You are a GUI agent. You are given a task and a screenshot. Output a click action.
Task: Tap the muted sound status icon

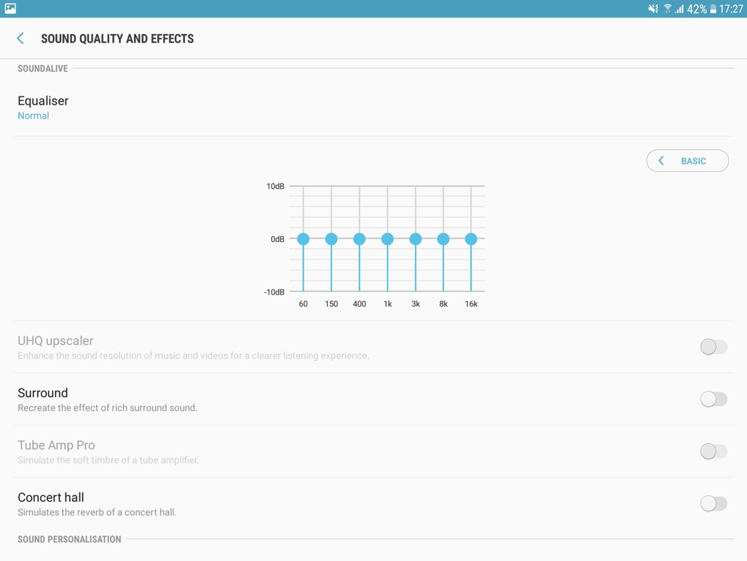[x=653, y=9]
